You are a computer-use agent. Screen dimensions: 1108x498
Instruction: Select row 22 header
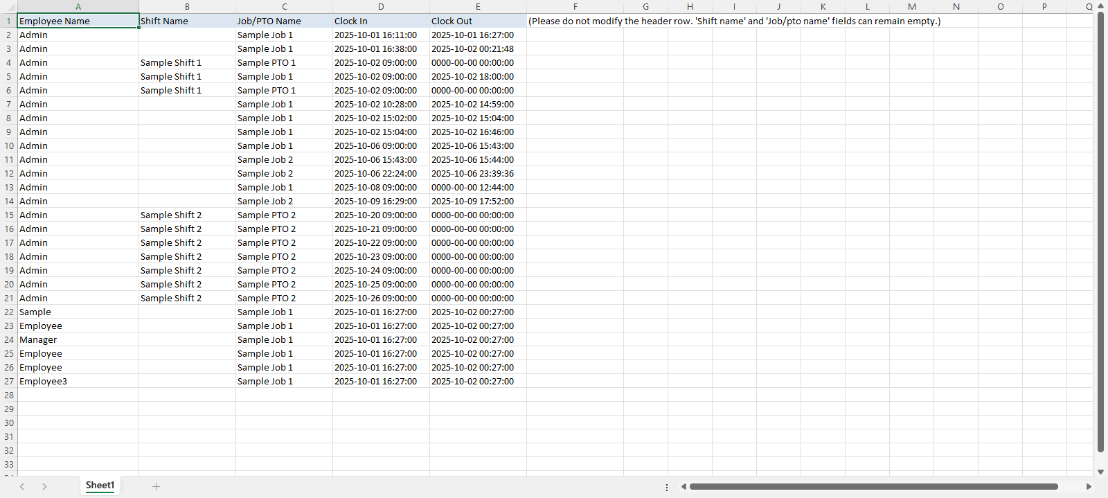click(8, 312)
